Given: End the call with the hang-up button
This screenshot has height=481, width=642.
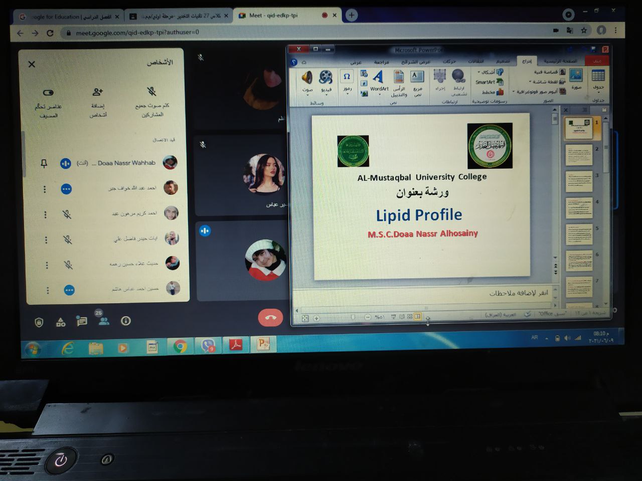Looking at the screenshot, I should 271,318.
